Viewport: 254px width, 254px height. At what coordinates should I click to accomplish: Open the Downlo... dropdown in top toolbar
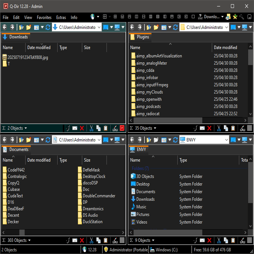(x=222, y=17)
